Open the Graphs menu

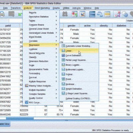pos(56,8)
